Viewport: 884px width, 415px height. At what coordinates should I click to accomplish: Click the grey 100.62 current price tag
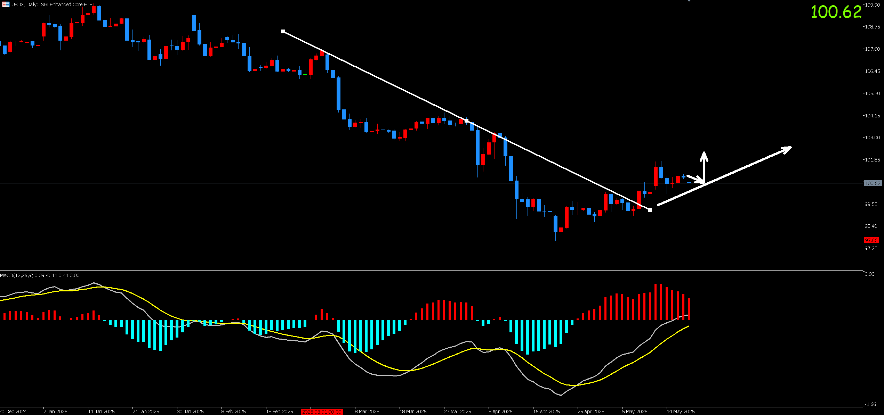(873, 183)
